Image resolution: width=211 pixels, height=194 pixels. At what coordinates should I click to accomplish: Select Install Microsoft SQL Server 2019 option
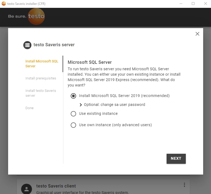(x=73, y=96)
